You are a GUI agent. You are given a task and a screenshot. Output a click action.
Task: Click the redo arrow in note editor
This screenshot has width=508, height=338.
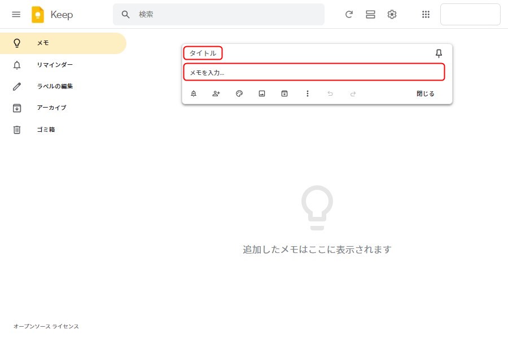click(x=353, y=94)
